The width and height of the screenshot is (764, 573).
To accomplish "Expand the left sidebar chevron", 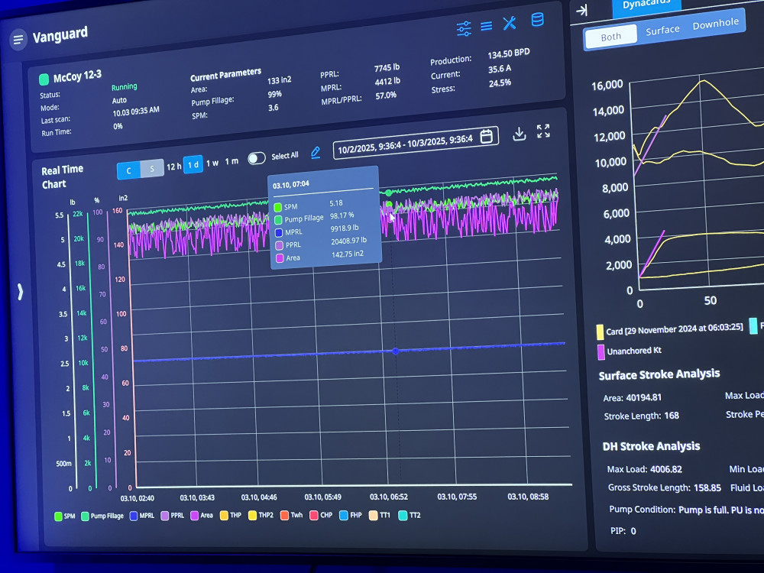I will coord(21,291).
